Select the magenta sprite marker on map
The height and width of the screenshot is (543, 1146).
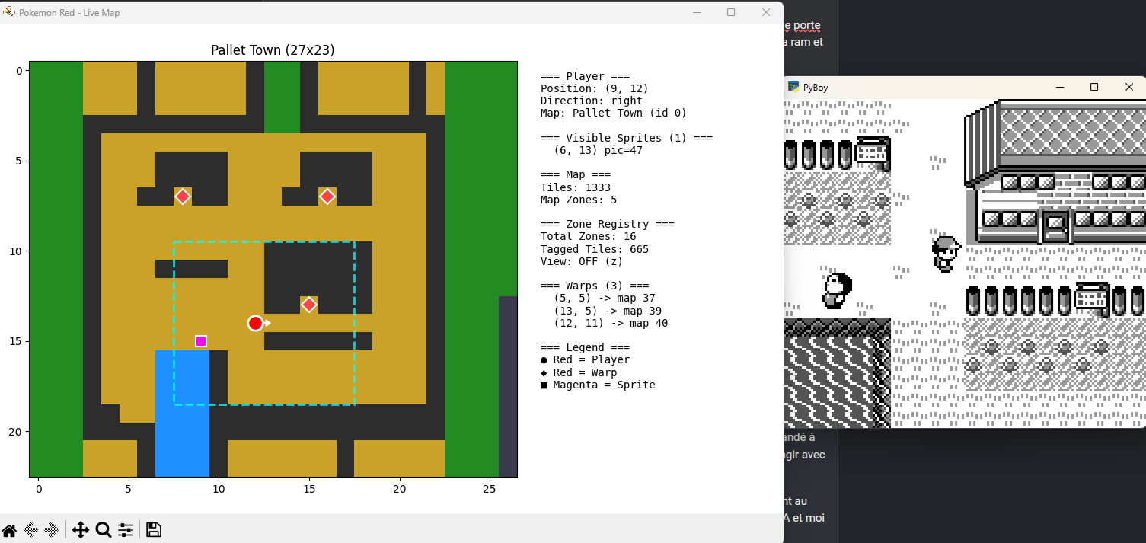click(x=201, y=341)
